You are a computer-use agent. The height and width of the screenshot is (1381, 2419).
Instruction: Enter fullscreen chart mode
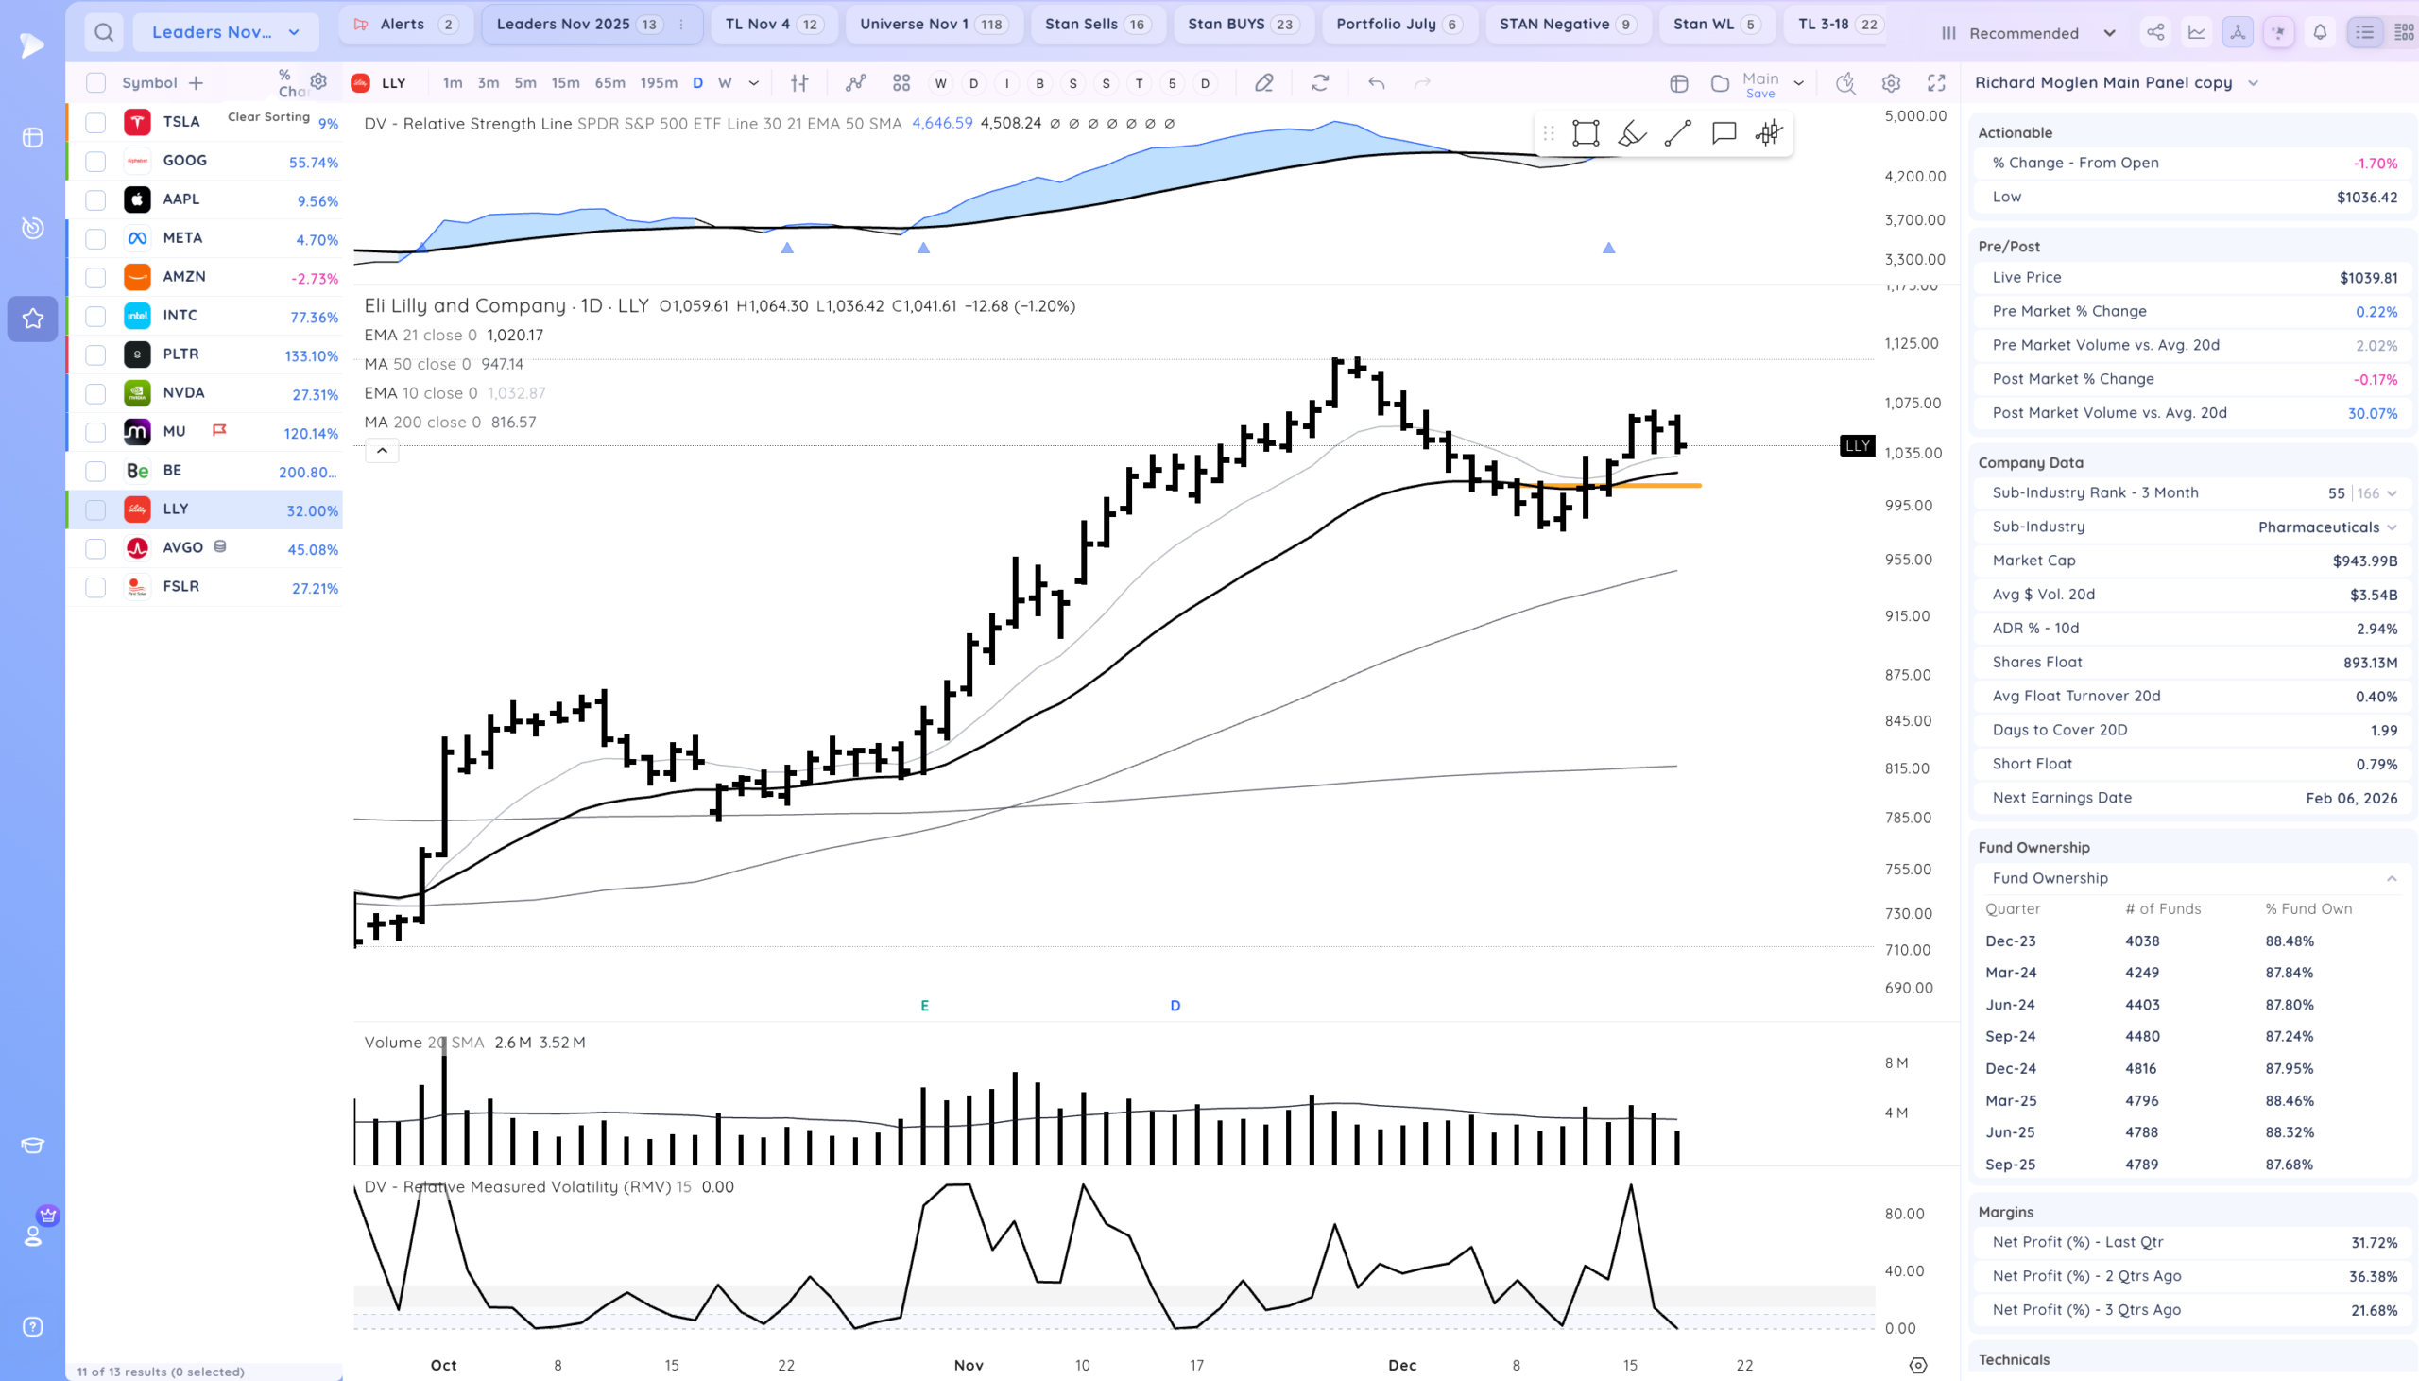tap(1936, 83)
